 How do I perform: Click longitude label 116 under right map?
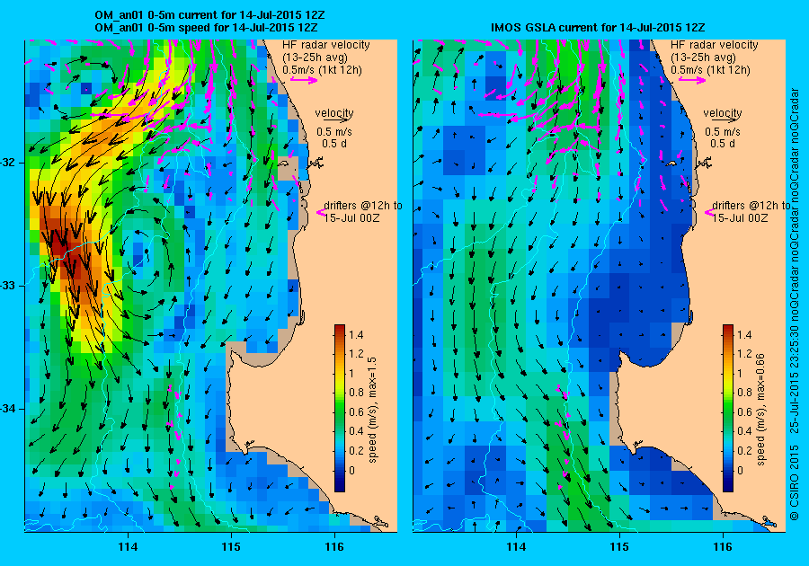point(723,547)
